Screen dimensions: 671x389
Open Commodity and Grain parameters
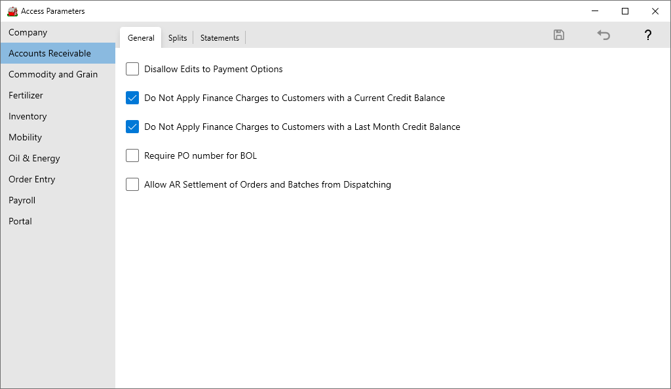53,74
